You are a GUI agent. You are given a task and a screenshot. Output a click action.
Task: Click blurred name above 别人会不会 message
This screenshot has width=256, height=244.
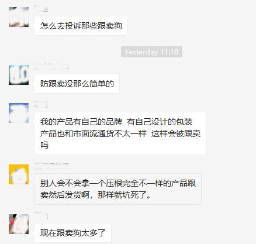point(51,166)
